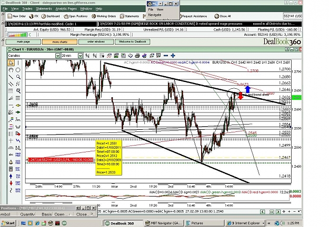Screen dimensions: 329x227
Task: Click the Open Positions button
Action: click(75, 16)
